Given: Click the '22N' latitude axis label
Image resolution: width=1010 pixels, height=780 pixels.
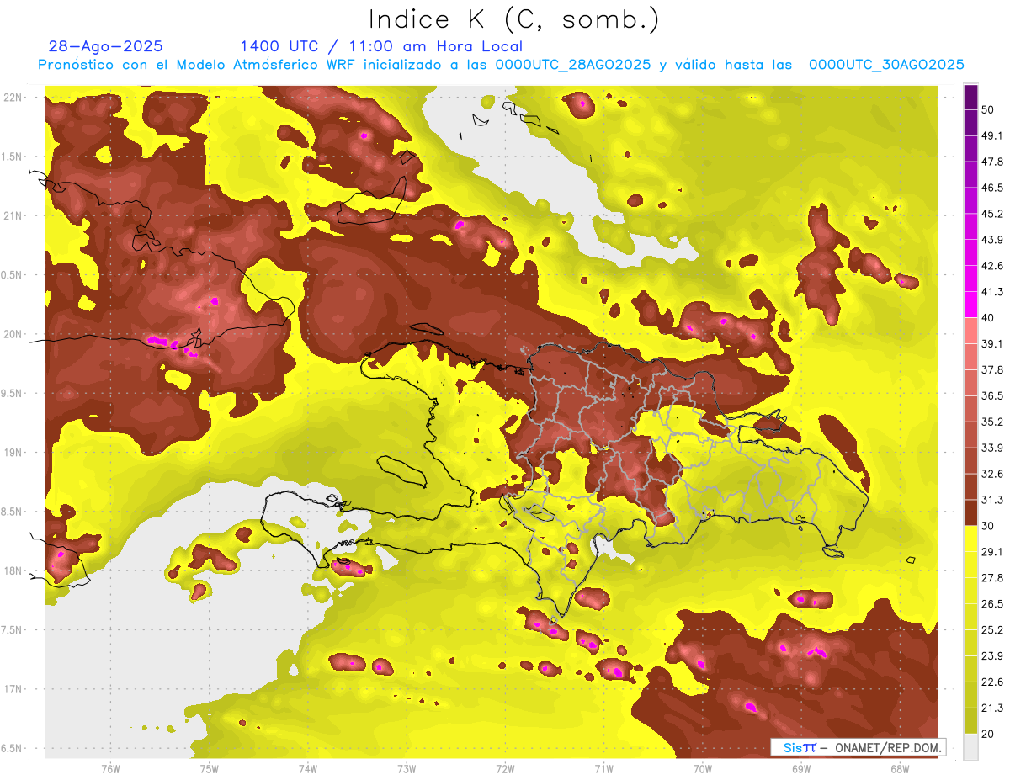Looking at the screenshot, I should pyautogui.click(x=12, y=98).
